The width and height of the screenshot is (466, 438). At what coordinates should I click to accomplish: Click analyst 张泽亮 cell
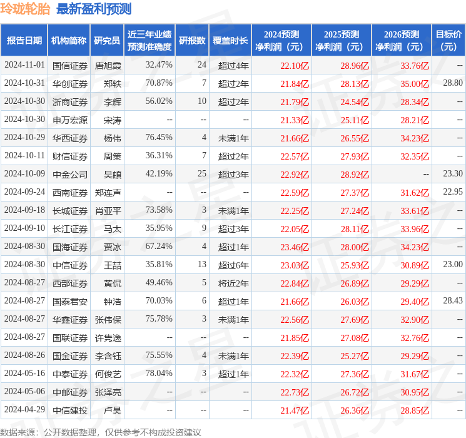[x=108, y=392]
